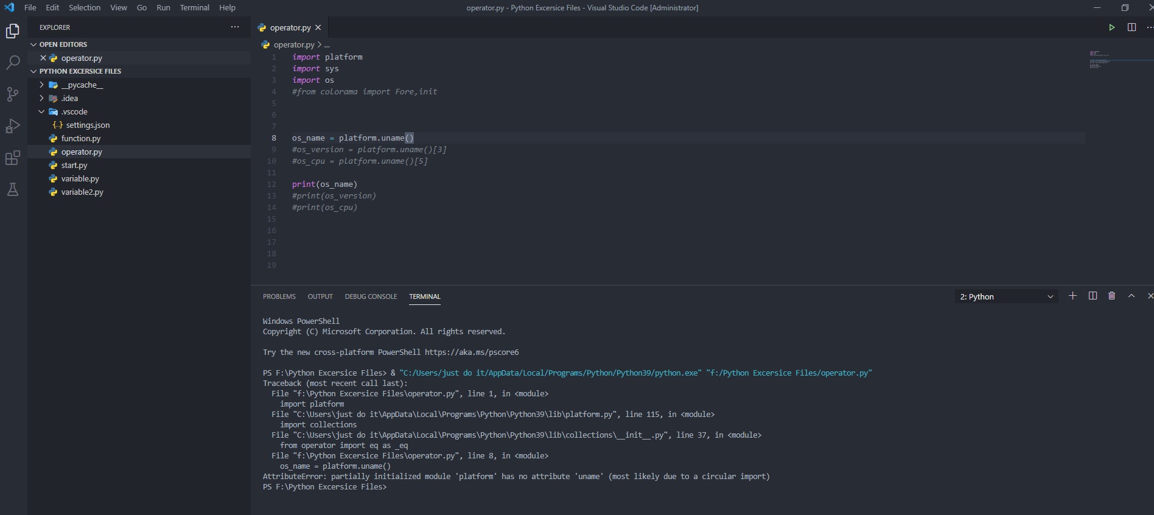Image resolution: width=1154 pixels, height=515 pixels.
Task: Switch to the Debug Console tab
Action: click(x=371, y=296)
